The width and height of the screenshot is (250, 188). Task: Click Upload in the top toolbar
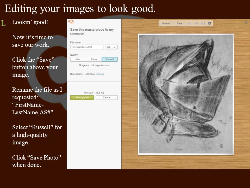[x=166, y=23]
